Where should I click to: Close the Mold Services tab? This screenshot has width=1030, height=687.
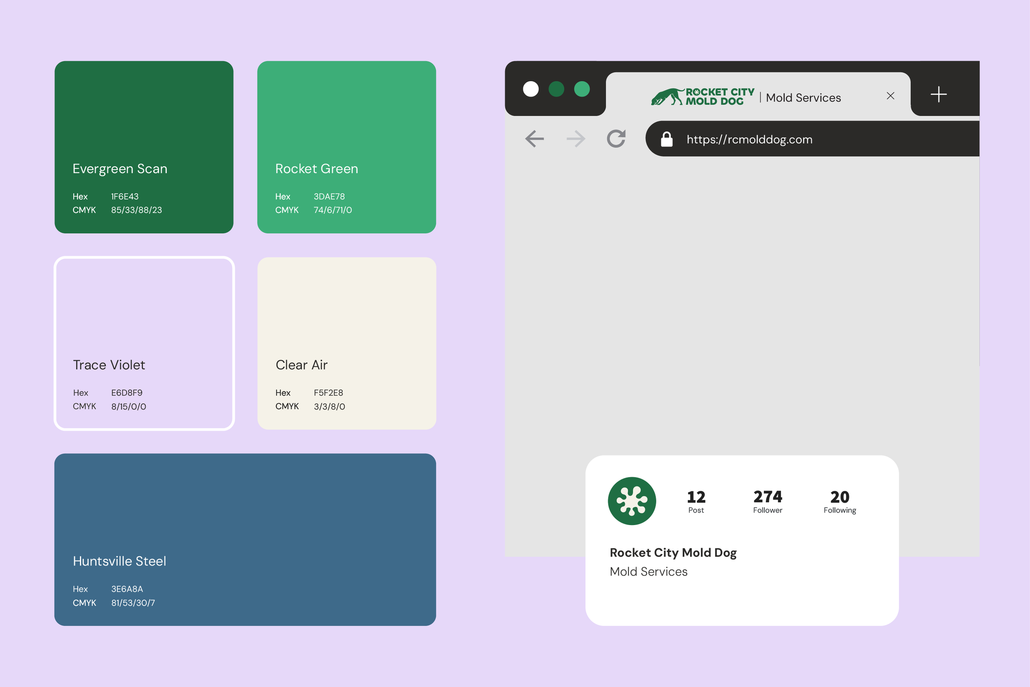coord(890,96)
